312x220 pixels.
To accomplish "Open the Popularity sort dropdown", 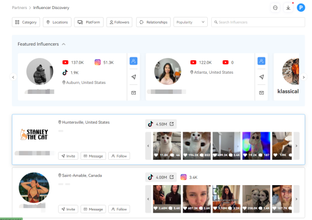I will tap(190, 22).
